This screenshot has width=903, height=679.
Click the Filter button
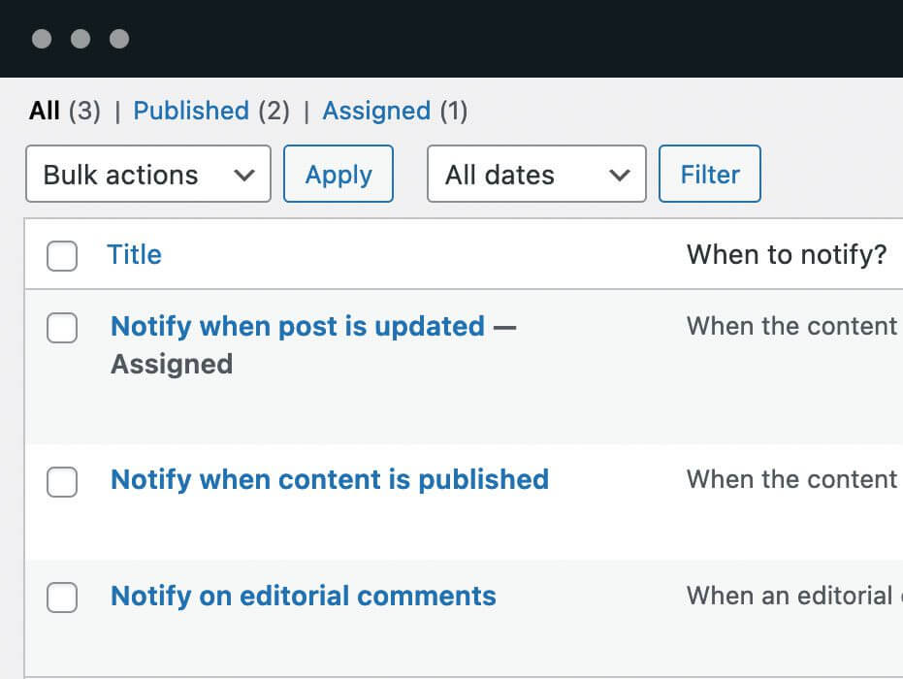coord(710,174)
